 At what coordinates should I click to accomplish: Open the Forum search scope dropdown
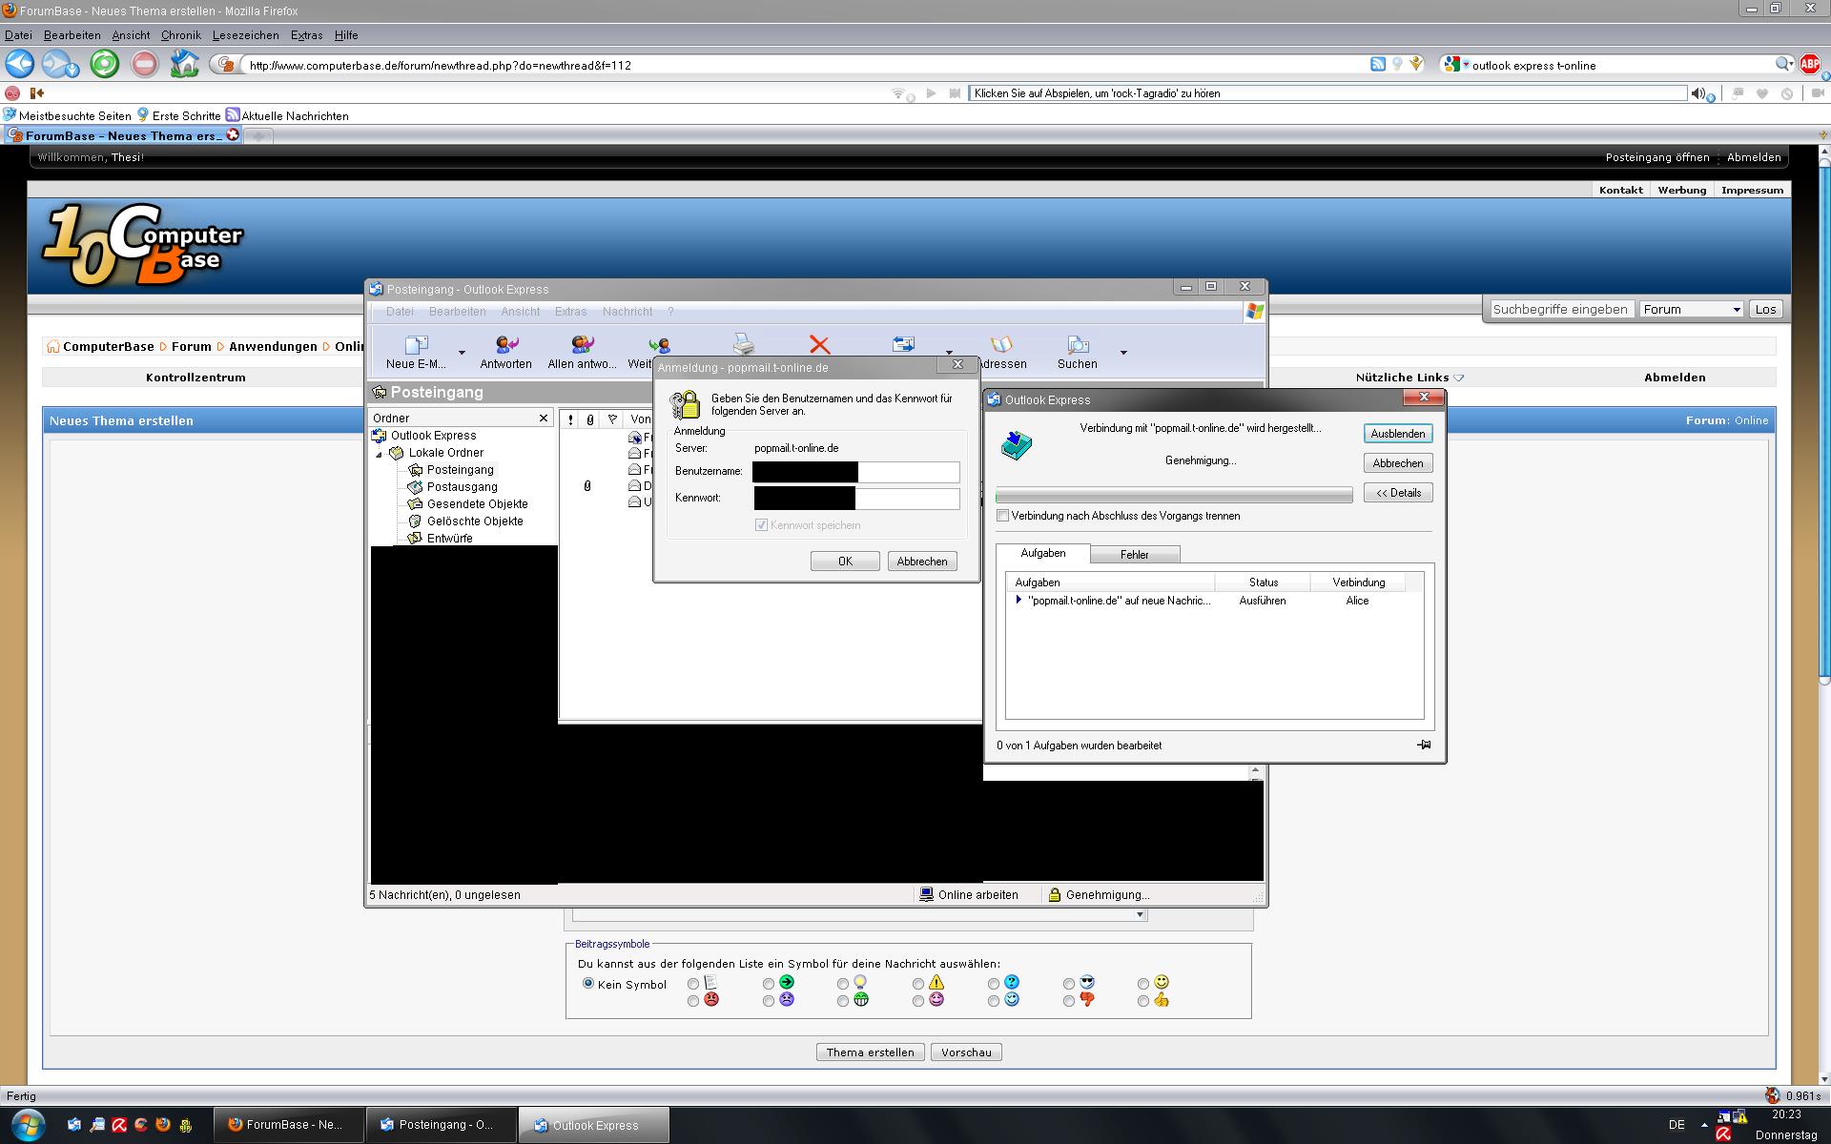[x=1691, y=309]
